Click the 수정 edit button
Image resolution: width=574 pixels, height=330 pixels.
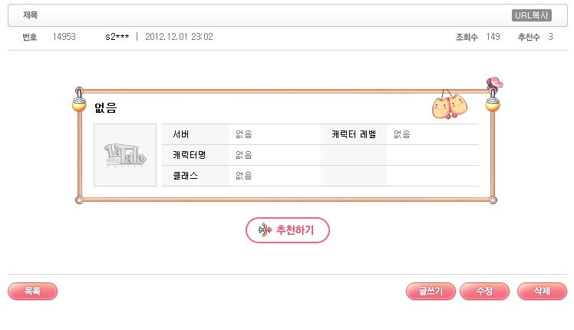484,291
